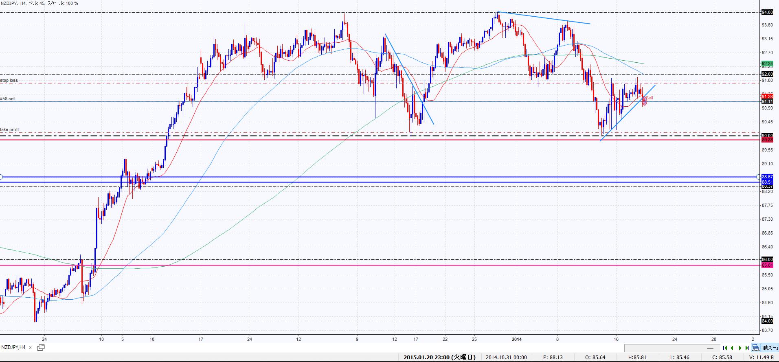
Task: Close the NZDJPY,H4 chart tab
Action: tap(31, 347)
